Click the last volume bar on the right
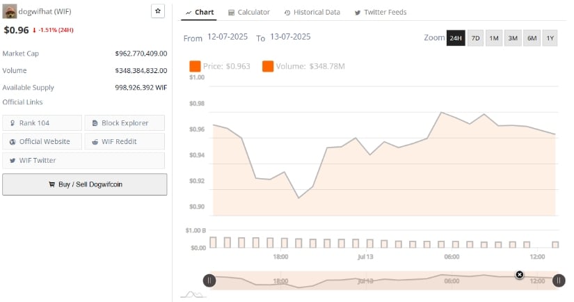This screenshot has width=574, height=302. pyautogui.click(x=555, y=244)
